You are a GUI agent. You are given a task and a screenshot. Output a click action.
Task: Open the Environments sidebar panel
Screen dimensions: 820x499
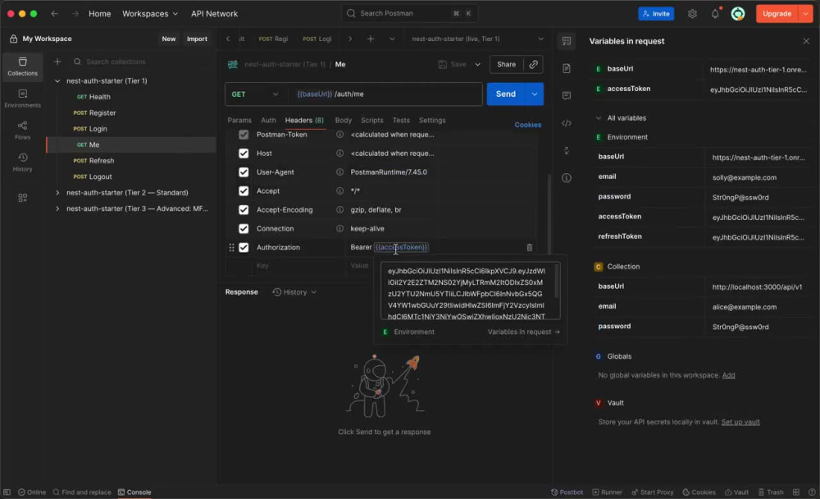point(22,98)
